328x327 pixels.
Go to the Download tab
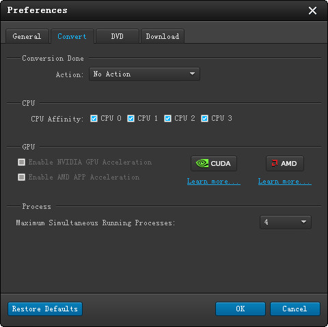[x=163, y=36]
